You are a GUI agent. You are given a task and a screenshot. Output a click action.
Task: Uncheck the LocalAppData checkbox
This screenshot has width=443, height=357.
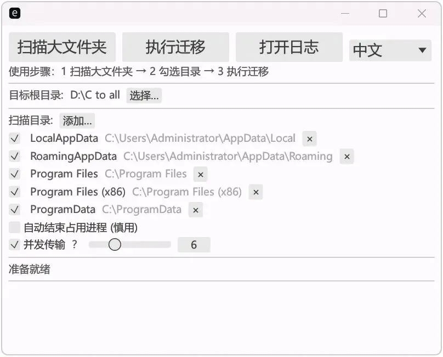14,139
